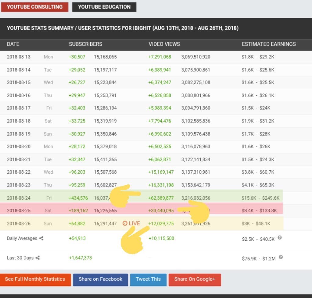Select the 2018-08-13 date cell

19,57
